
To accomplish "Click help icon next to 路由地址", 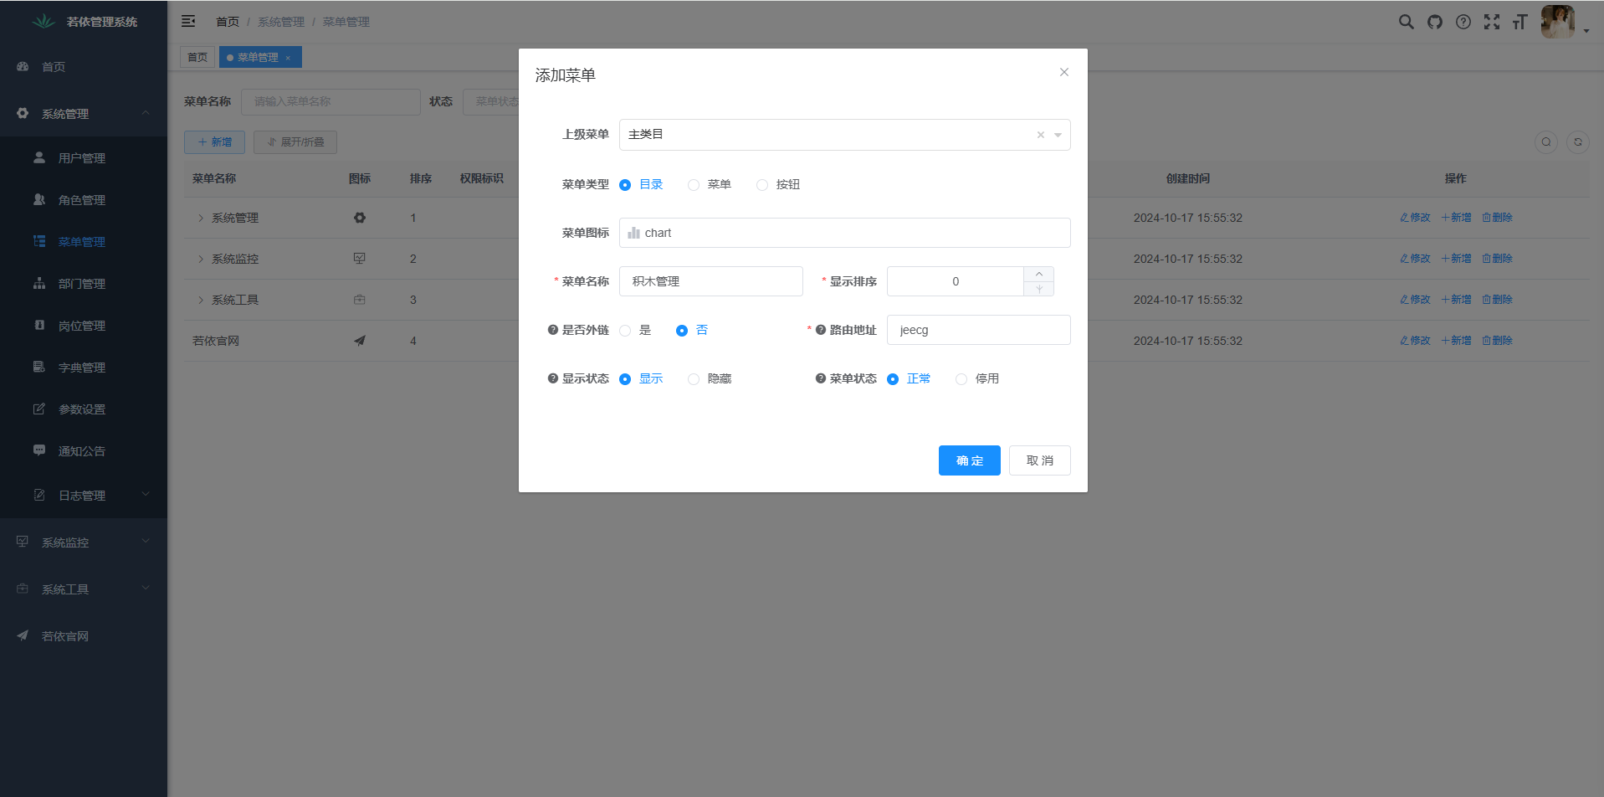I will tap(821, 330).
